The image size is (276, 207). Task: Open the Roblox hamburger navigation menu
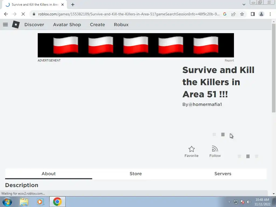click(5, 25)
